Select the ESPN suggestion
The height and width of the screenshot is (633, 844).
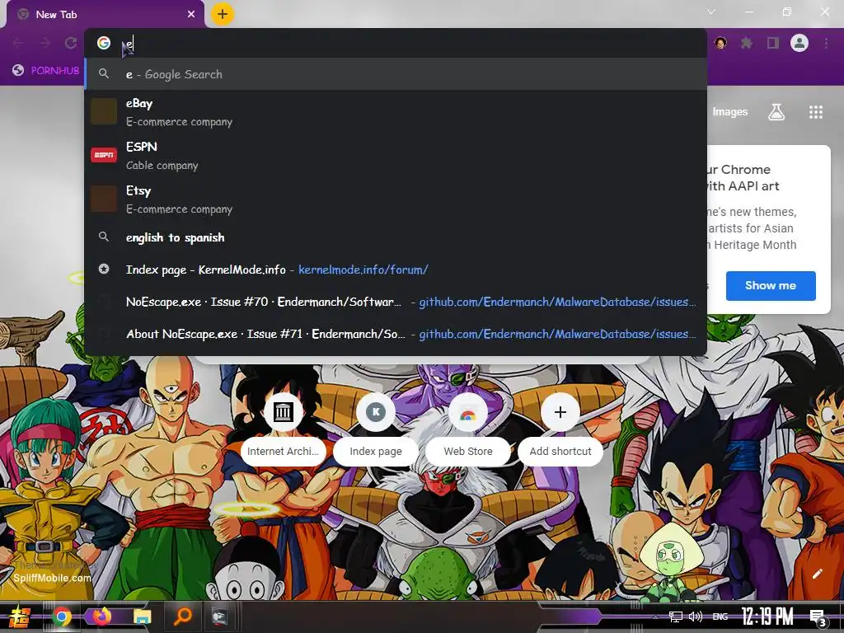pos(396,156)
